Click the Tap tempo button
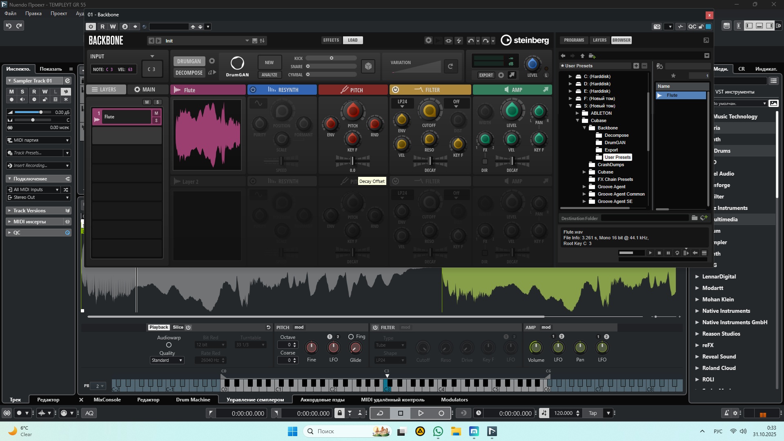Image resolution: width=784 pixels, height=441 pixels. click(593, 413)
